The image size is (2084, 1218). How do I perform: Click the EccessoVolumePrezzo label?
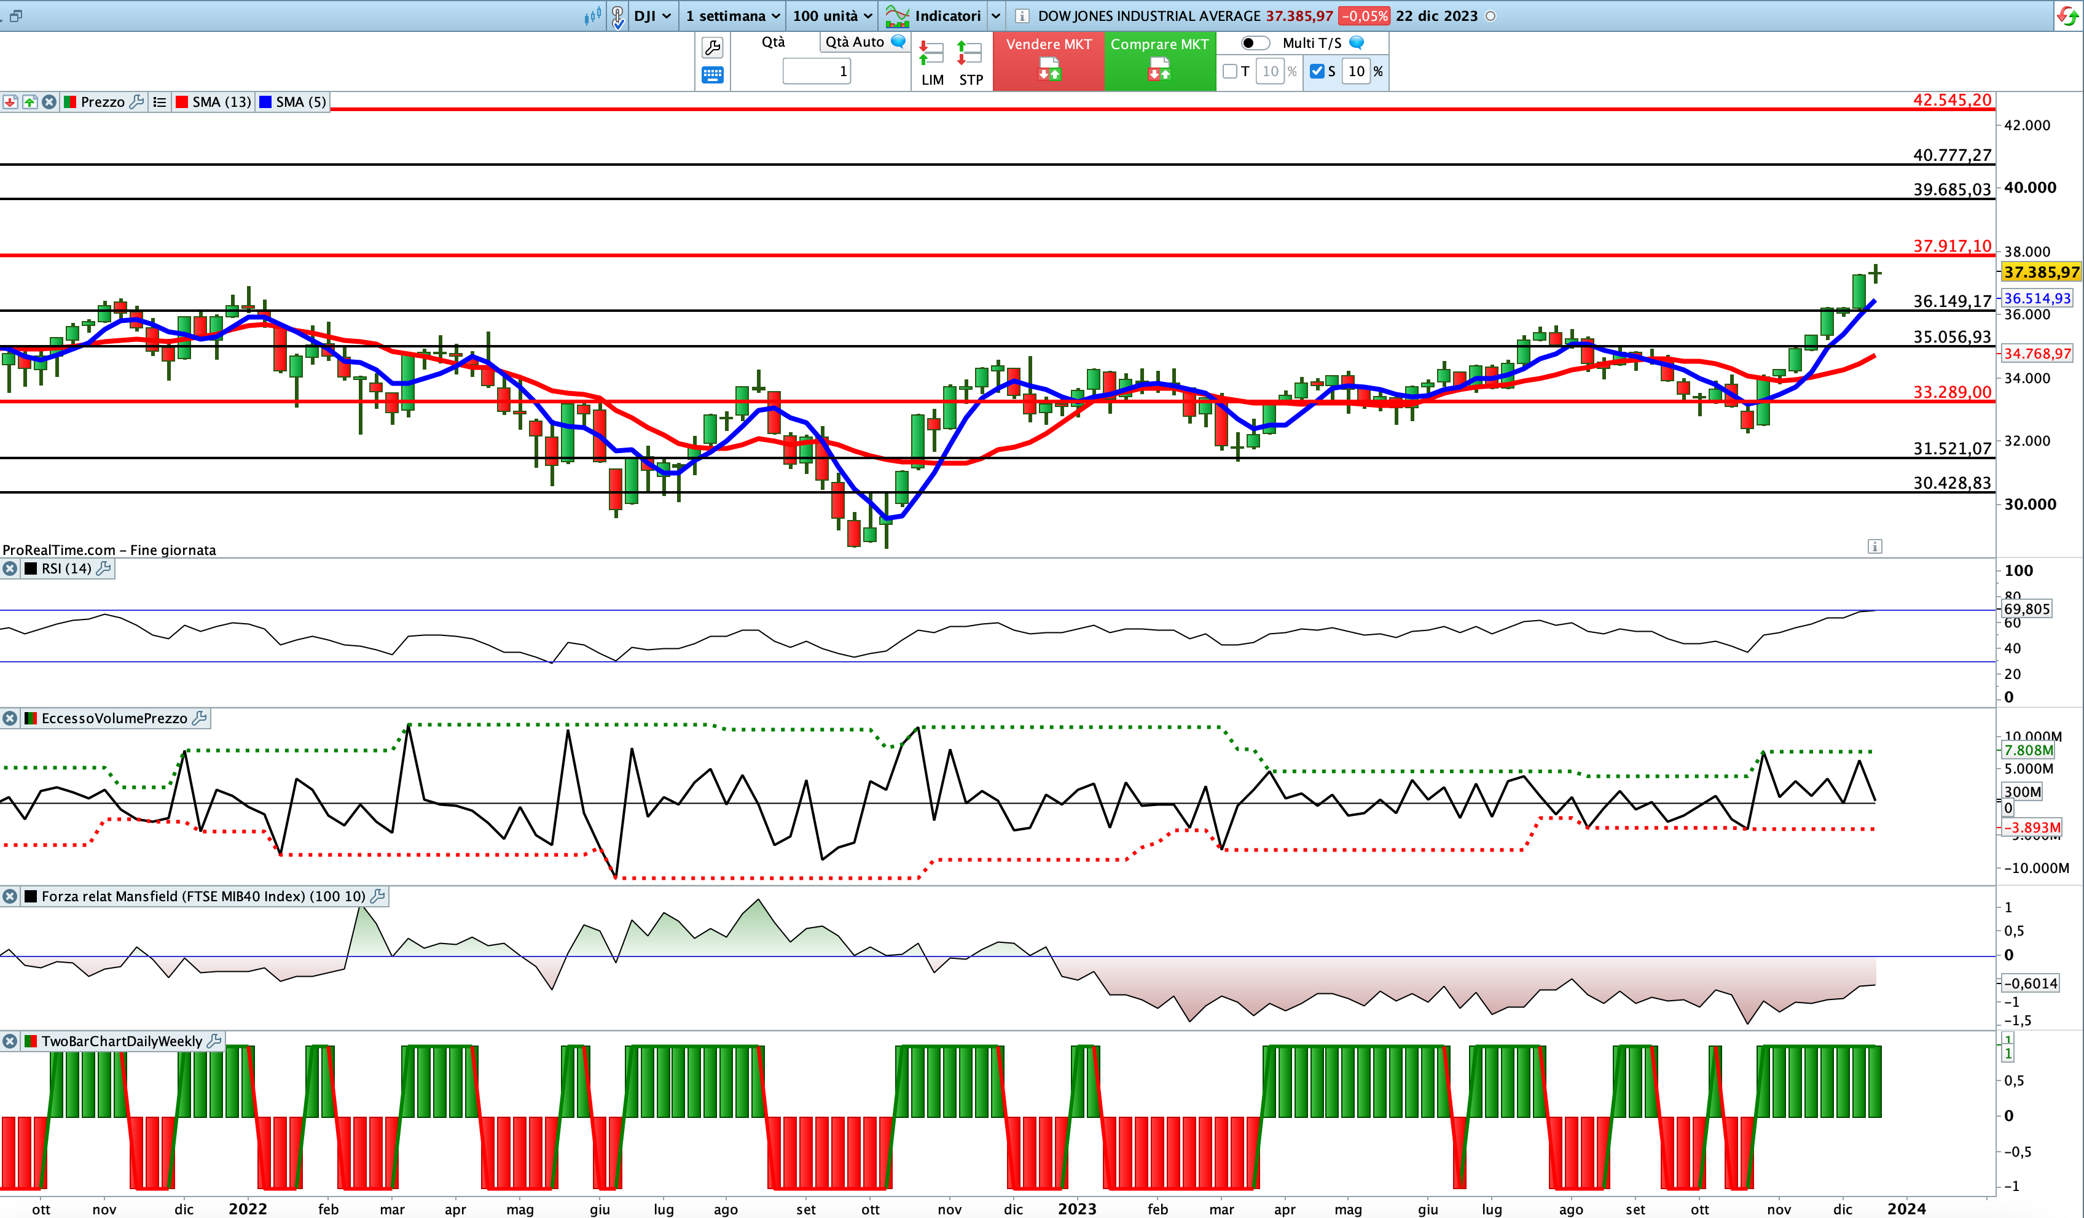click(x=114, y=718)
